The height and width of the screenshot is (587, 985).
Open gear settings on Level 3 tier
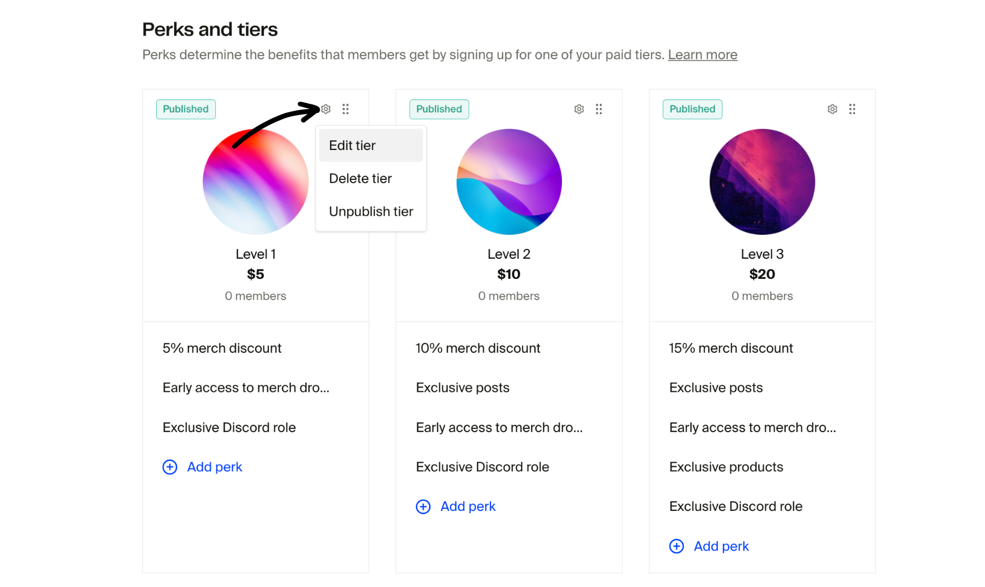[x=832, y=109]
